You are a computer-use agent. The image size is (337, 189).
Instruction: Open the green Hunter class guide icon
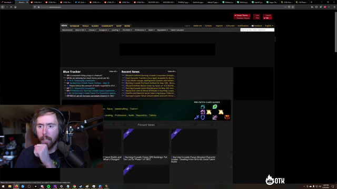[215, 107]
